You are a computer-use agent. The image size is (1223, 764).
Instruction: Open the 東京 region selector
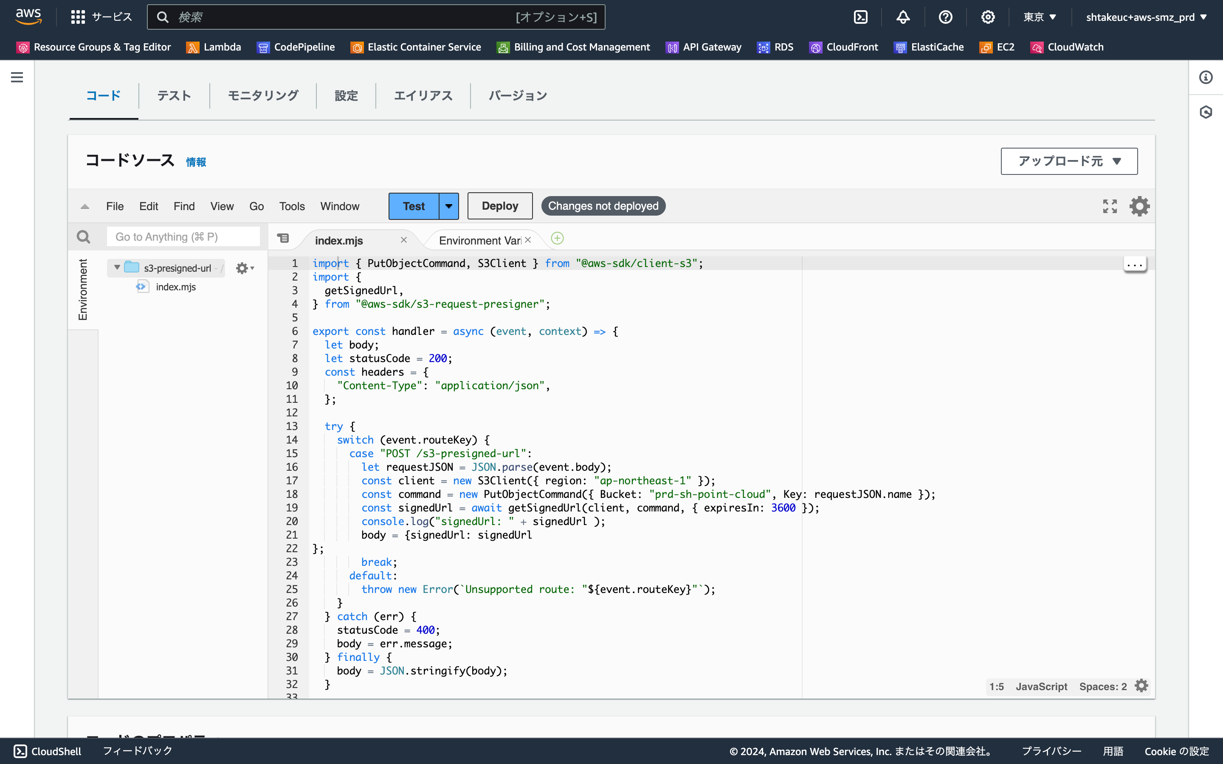(1039, 17)
